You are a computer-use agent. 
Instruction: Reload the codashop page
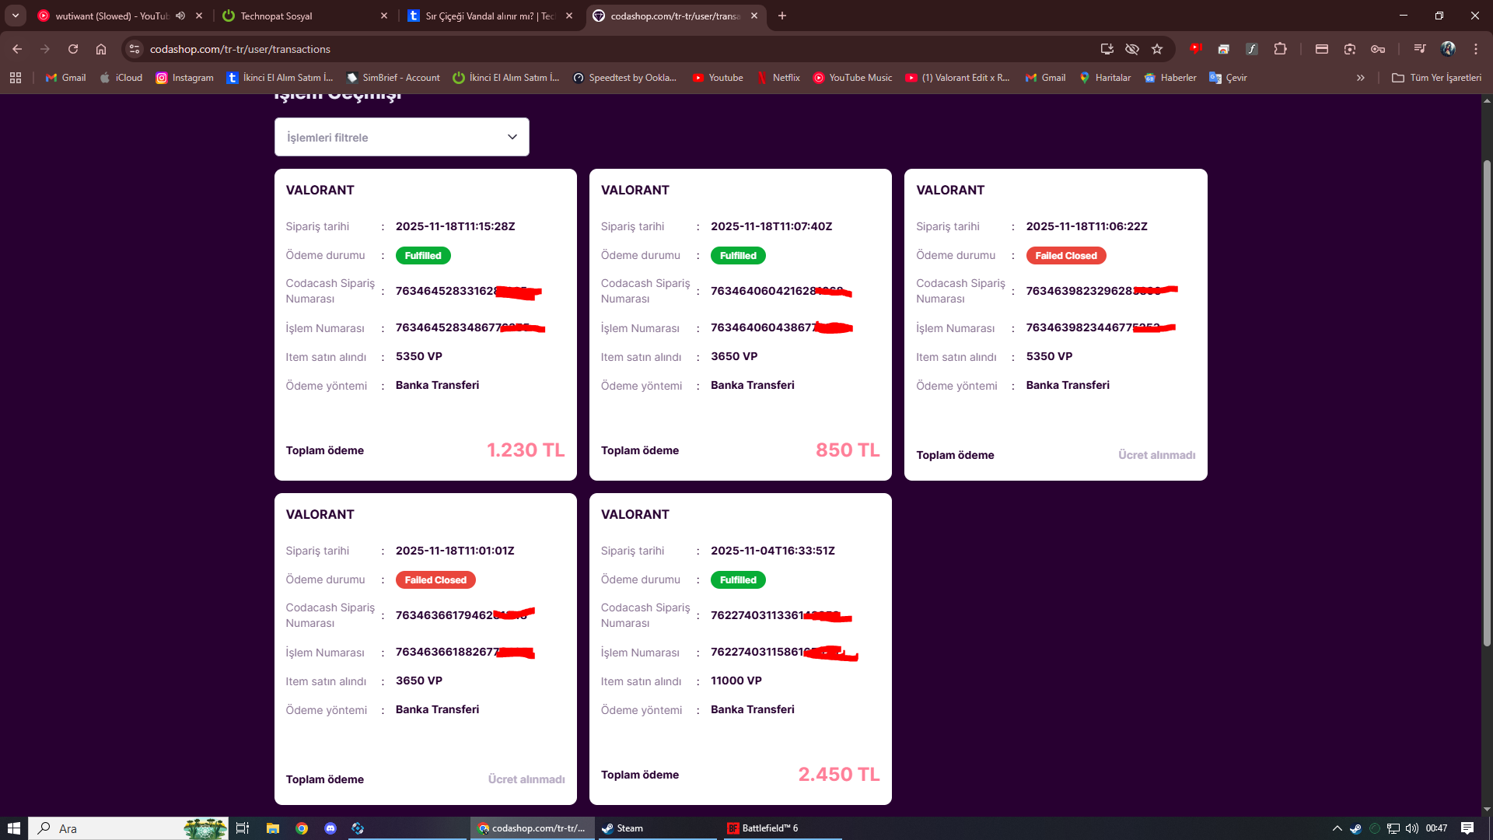tap(73, 49)
